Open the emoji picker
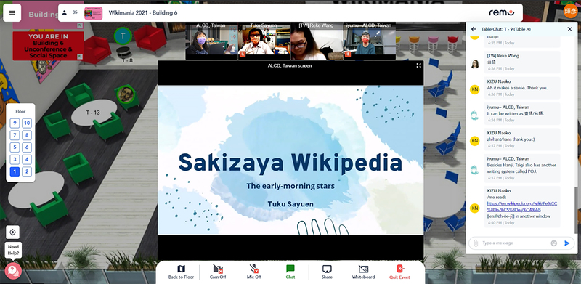This screenshot has height=284, width=581. (x=554, y=243)
